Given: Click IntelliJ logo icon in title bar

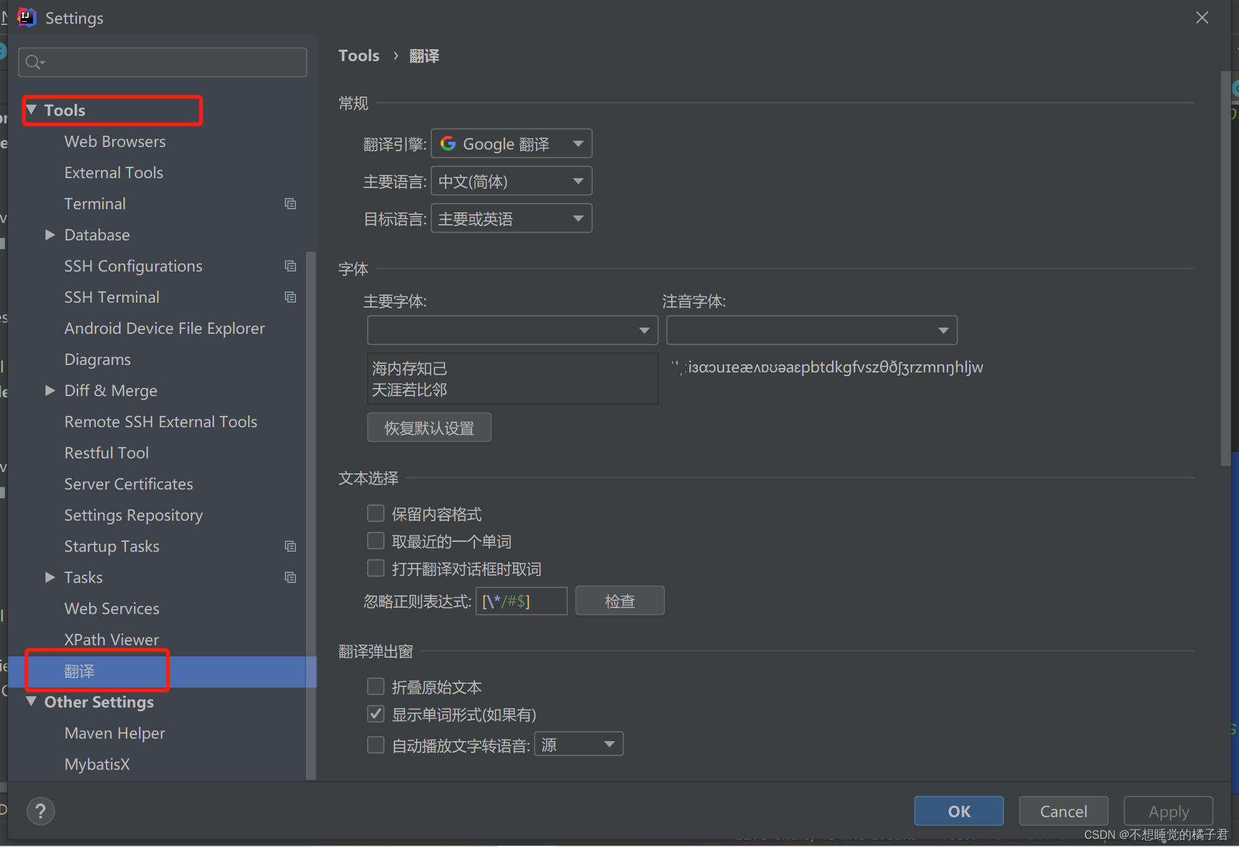Looking at the screenshot, I should (x=26, y=17).
